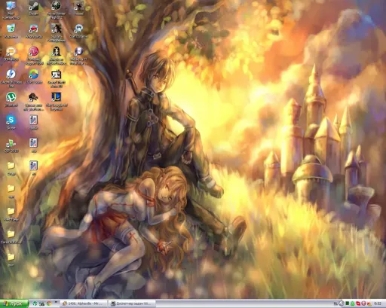
Task: Expand the quick launch overflow chevron
Action: [56, 302]
